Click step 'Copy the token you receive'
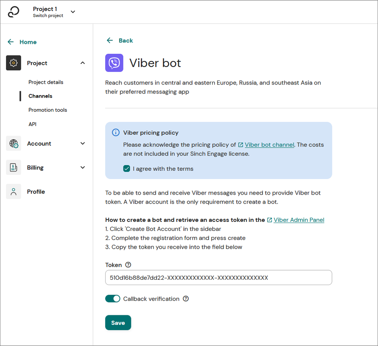This screenshot has width=378, height=346. pyautogui.click(x=174, y=247)
